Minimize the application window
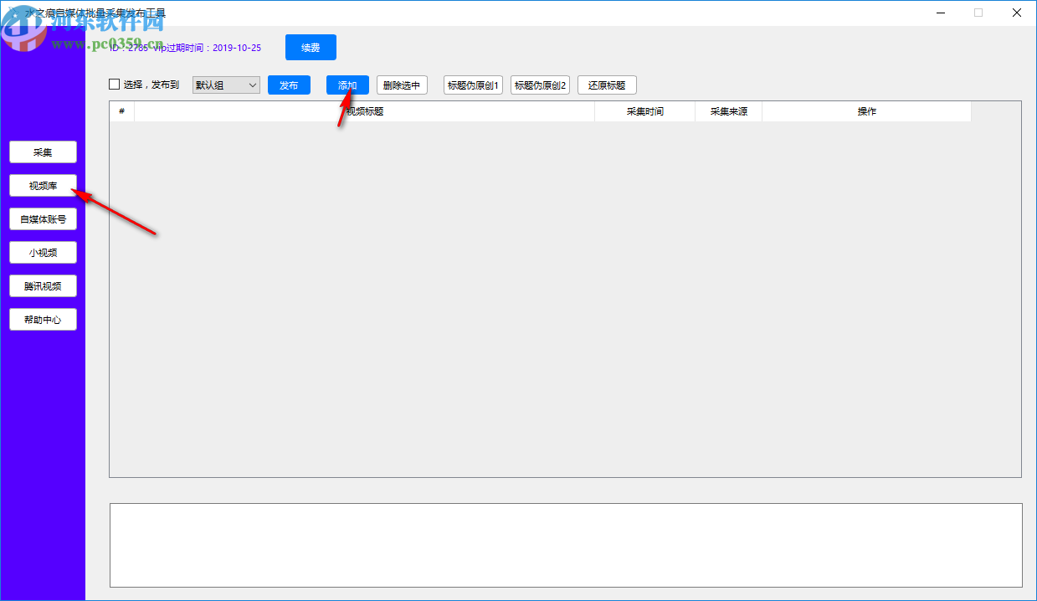Image resolution: width=1037 pixels, height=601 pixels. (x=940, y=13)
